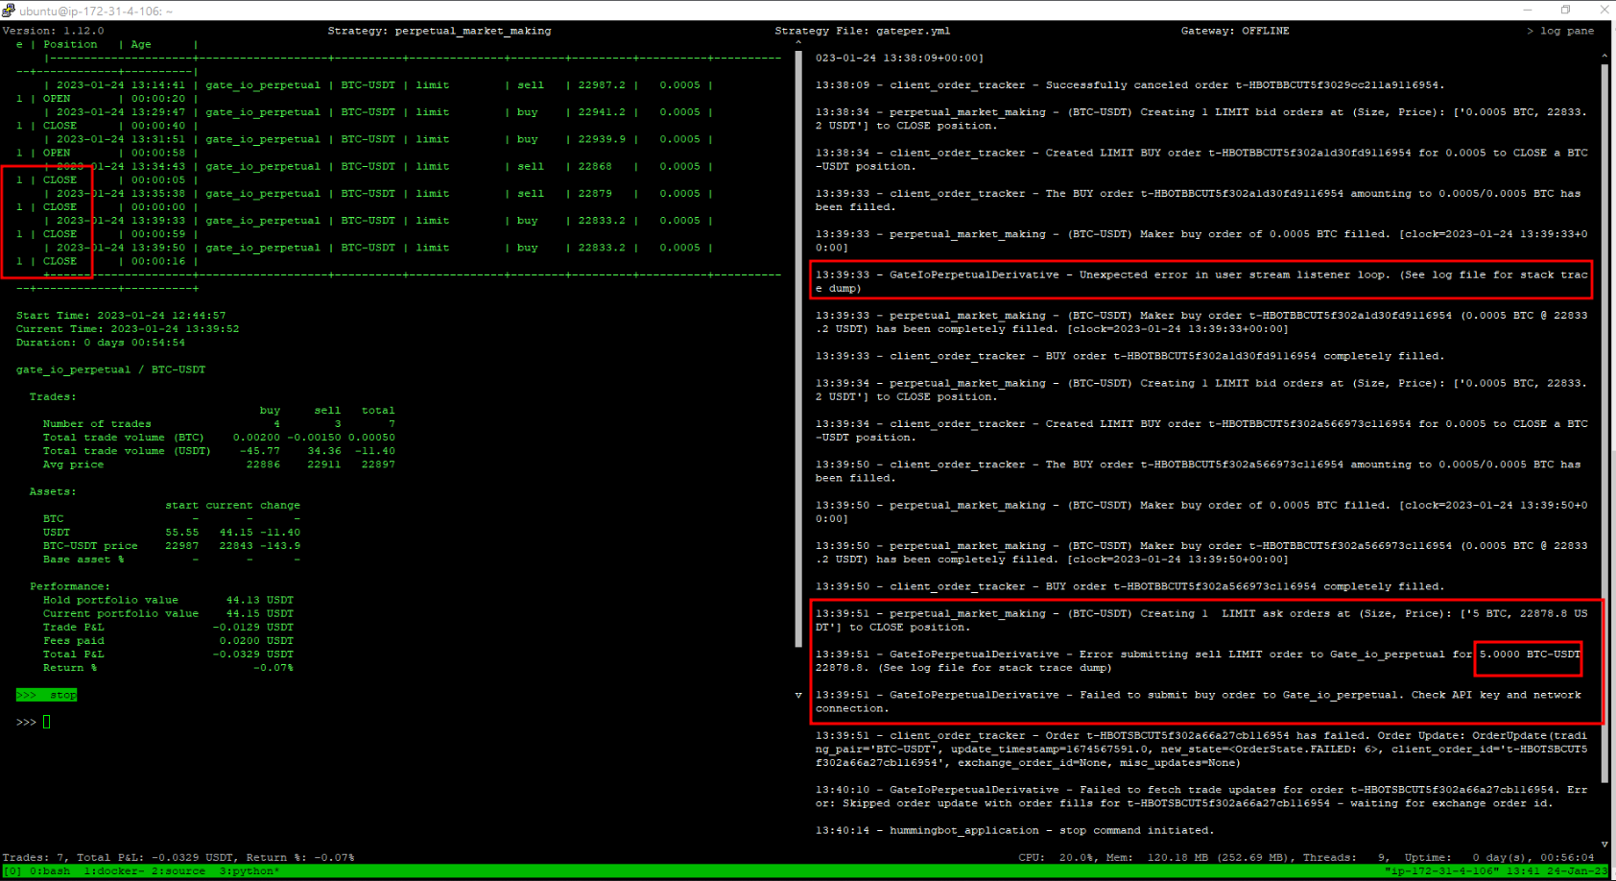Click the log pane scrollbar down arrow
The width and height of the screenshot is (1616, 881).
point(1604,845)
